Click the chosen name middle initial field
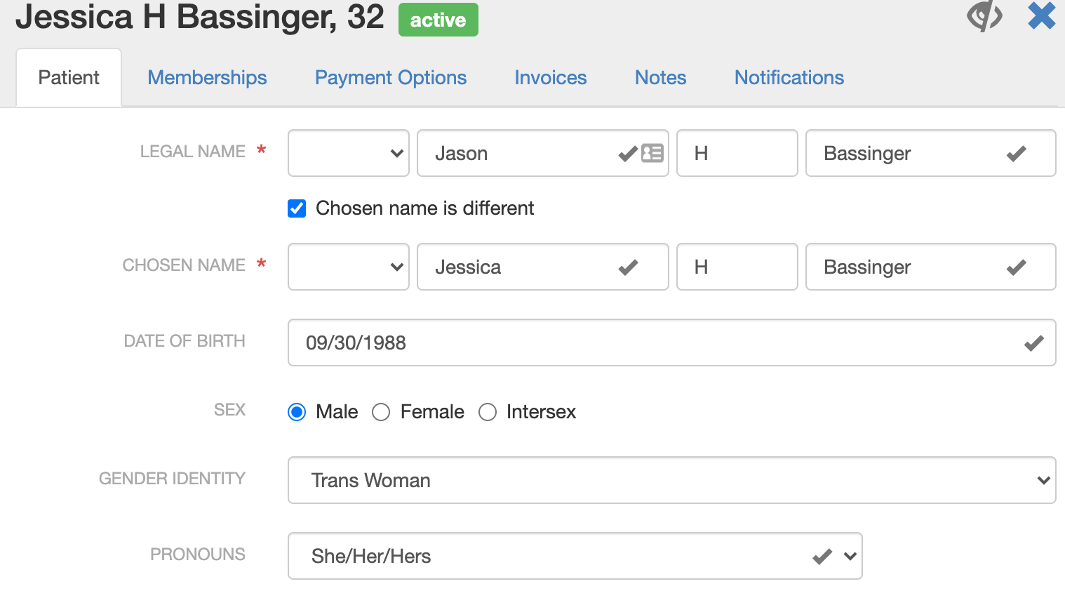This screenshot has width=1065, height=598. pyautogui.click(x=737, y=267)
